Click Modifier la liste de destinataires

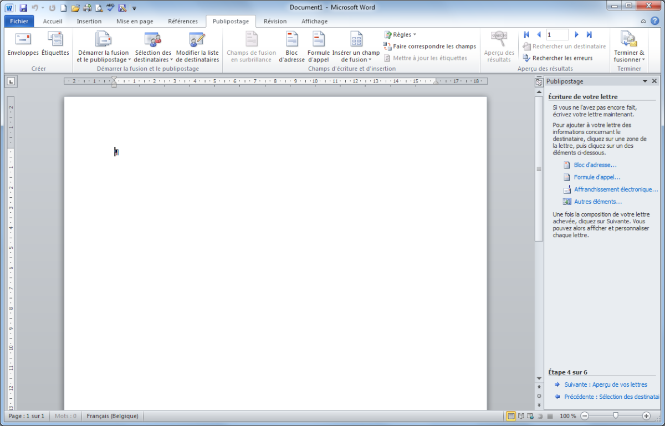(197, 47)
